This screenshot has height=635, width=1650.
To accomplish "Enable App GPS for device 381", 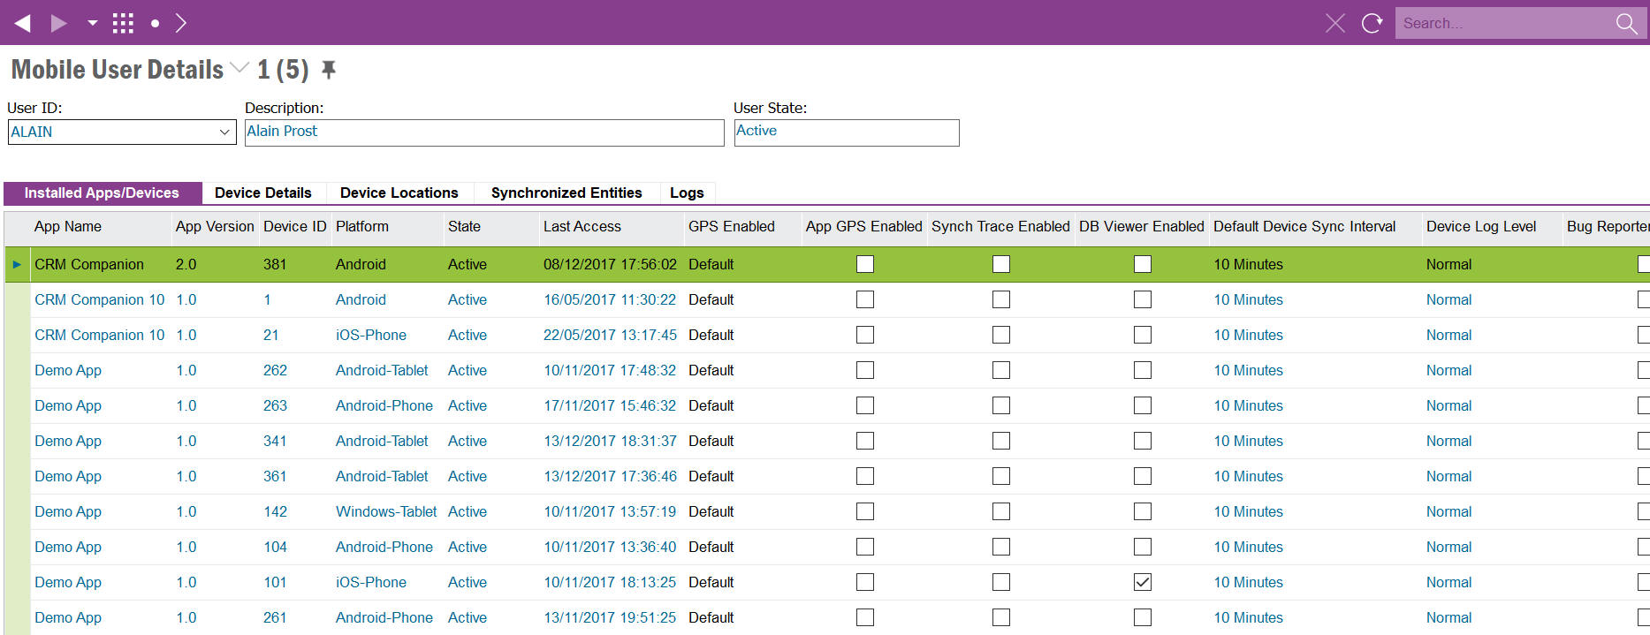I will [864, 264].
